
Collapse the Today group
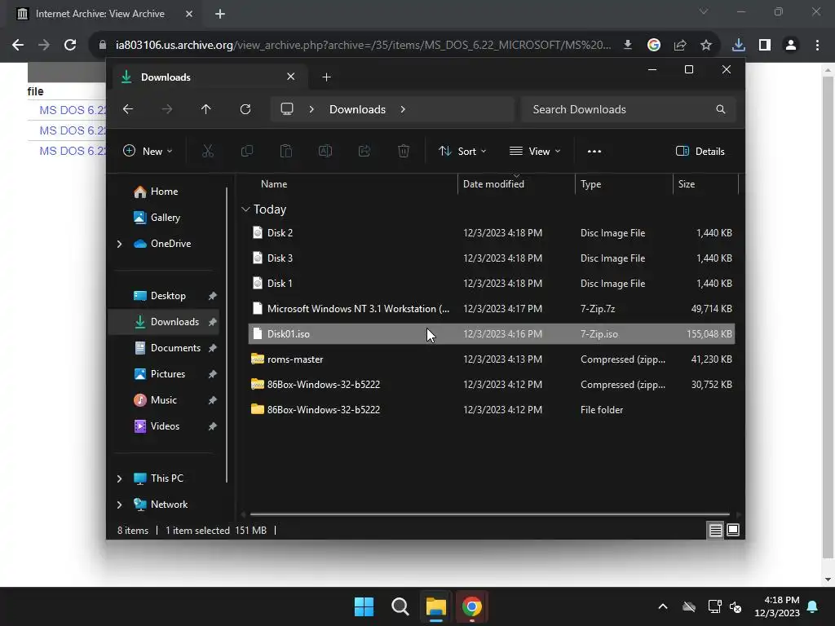245,209
